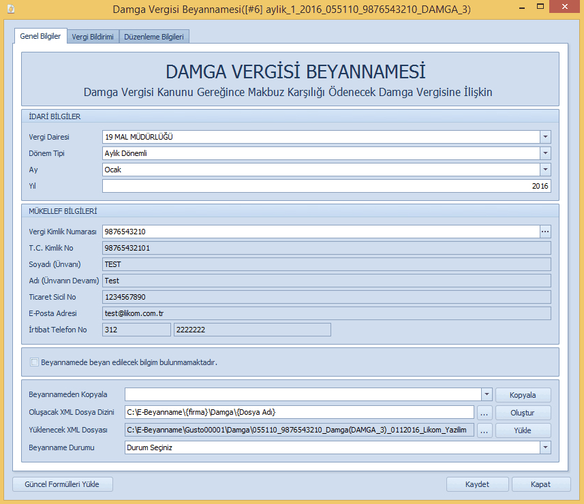This screenshot has height=504, width=584.
Task: Browse for XML output directory with ellipsis button
Action: click(x=485, y=413)
